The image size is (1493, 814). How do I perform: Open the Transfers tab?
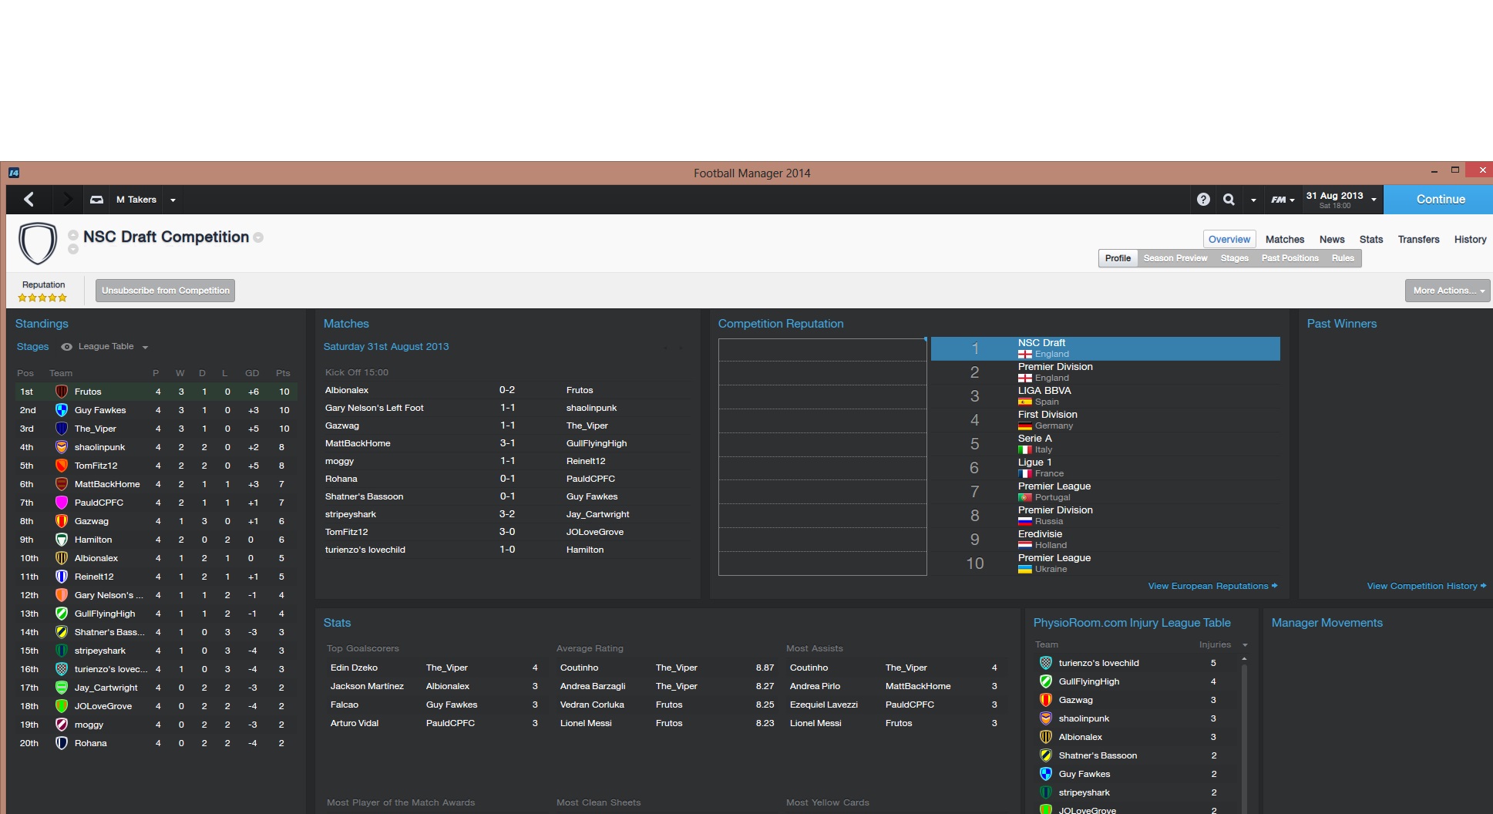(x=1419, y=240)
